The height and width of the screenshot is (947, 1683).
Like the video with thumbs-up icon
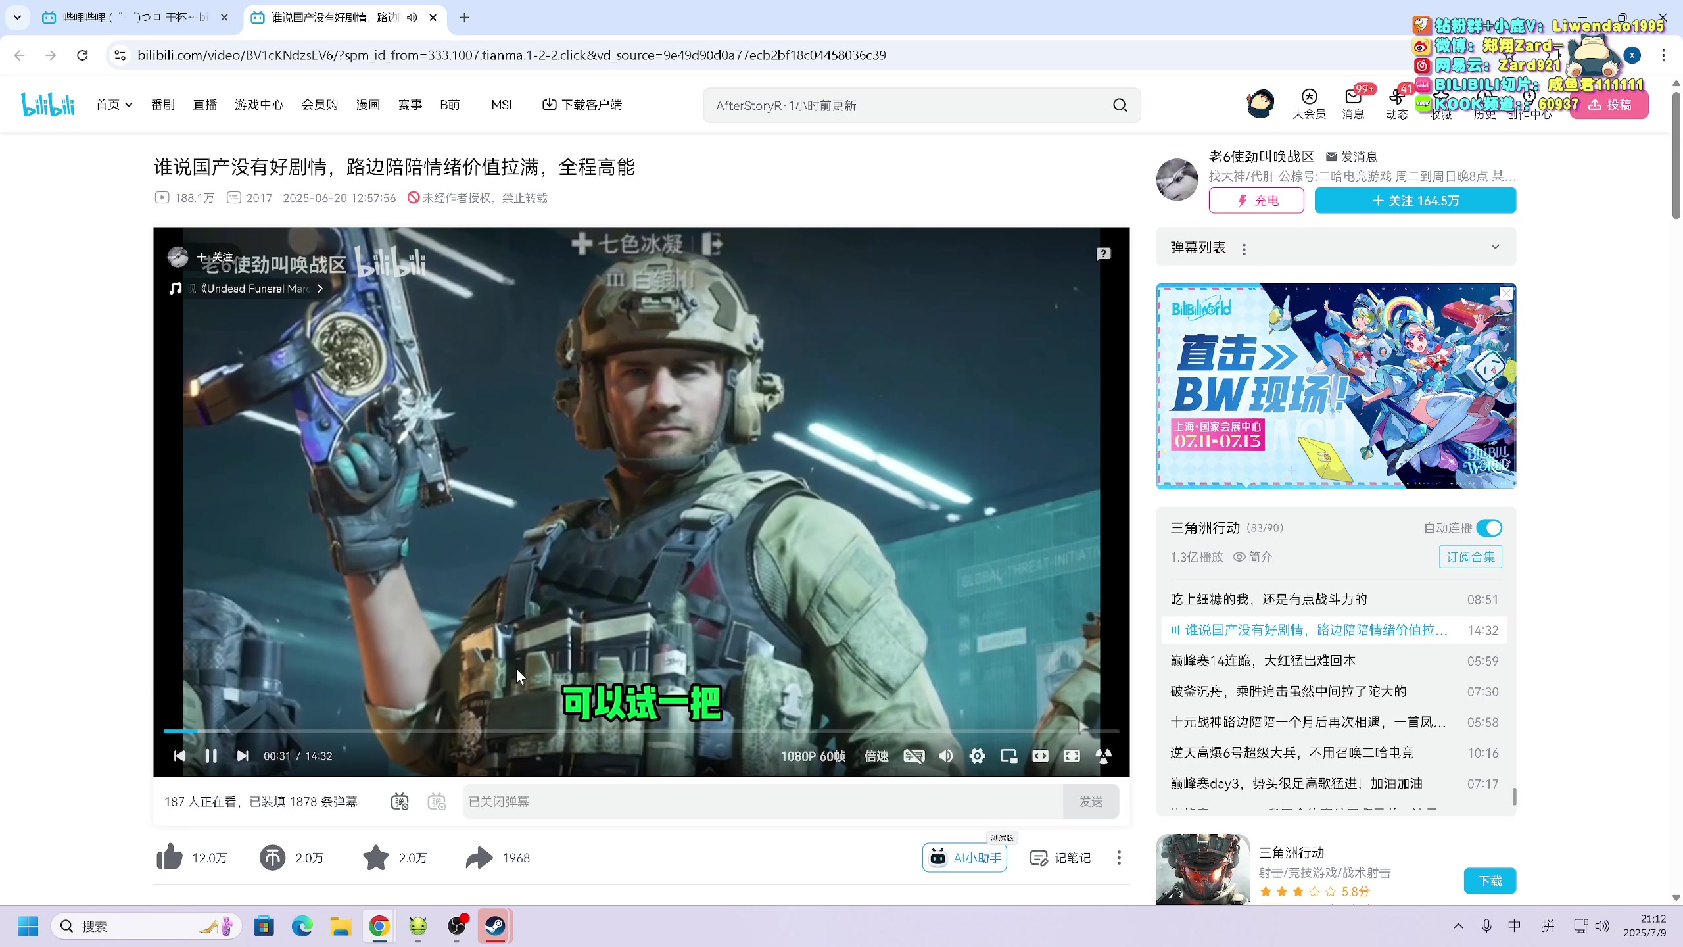point(170,857)
